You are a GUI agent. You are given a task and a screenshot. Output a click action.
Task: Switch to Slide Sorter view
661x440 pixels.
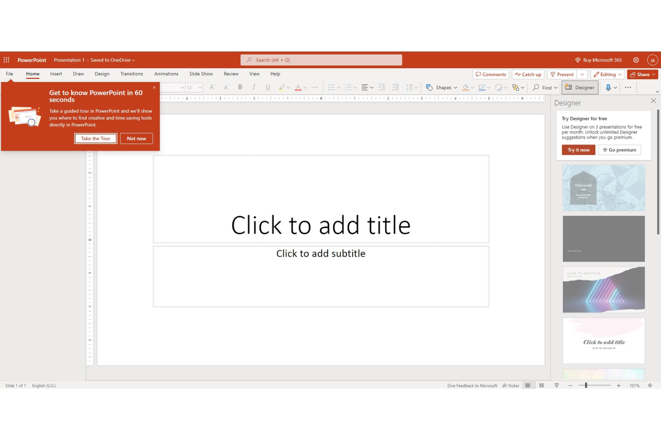tap(541, 385)
